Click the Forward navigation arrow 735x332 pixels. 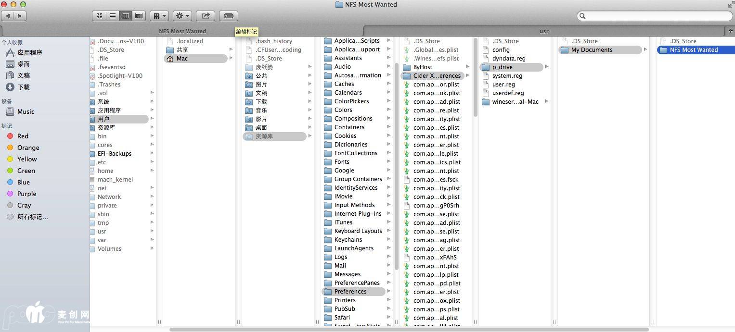pyautogui.click(x=20, y=16)
